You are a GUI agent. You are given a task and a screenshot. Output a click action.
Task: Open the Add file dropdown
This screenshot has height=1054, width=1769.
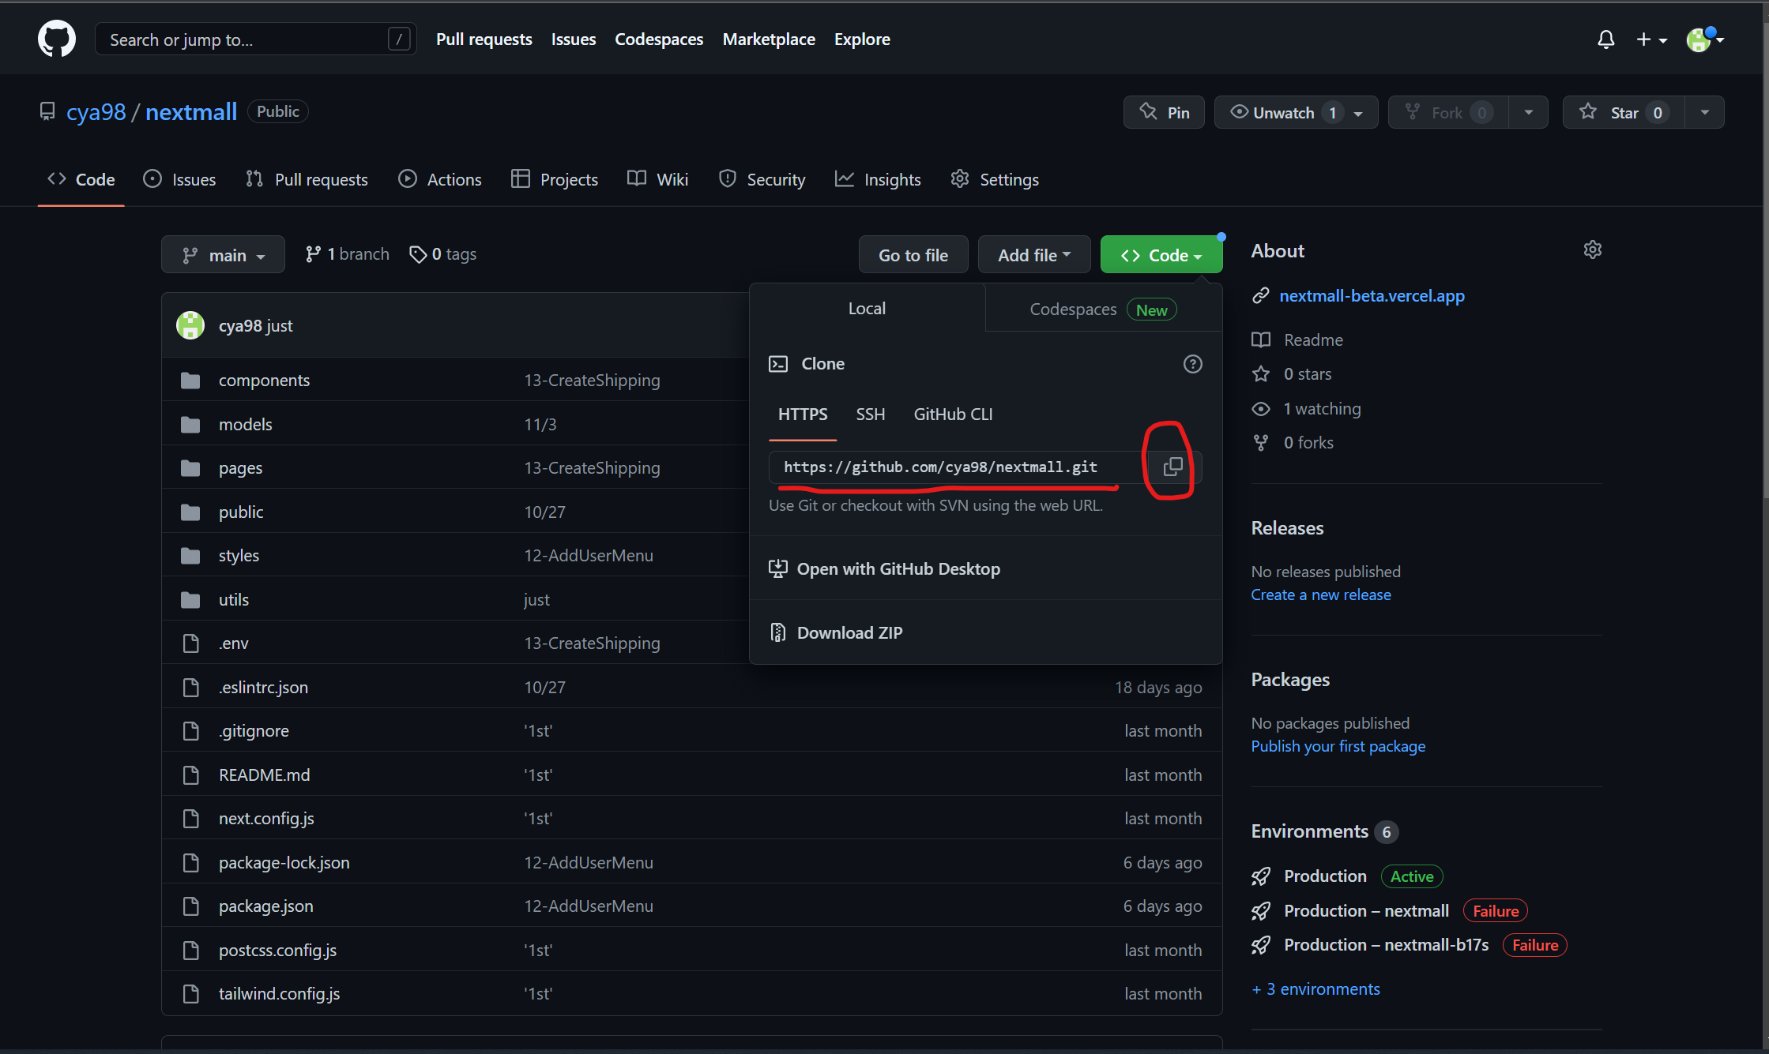pos(1033,255)
